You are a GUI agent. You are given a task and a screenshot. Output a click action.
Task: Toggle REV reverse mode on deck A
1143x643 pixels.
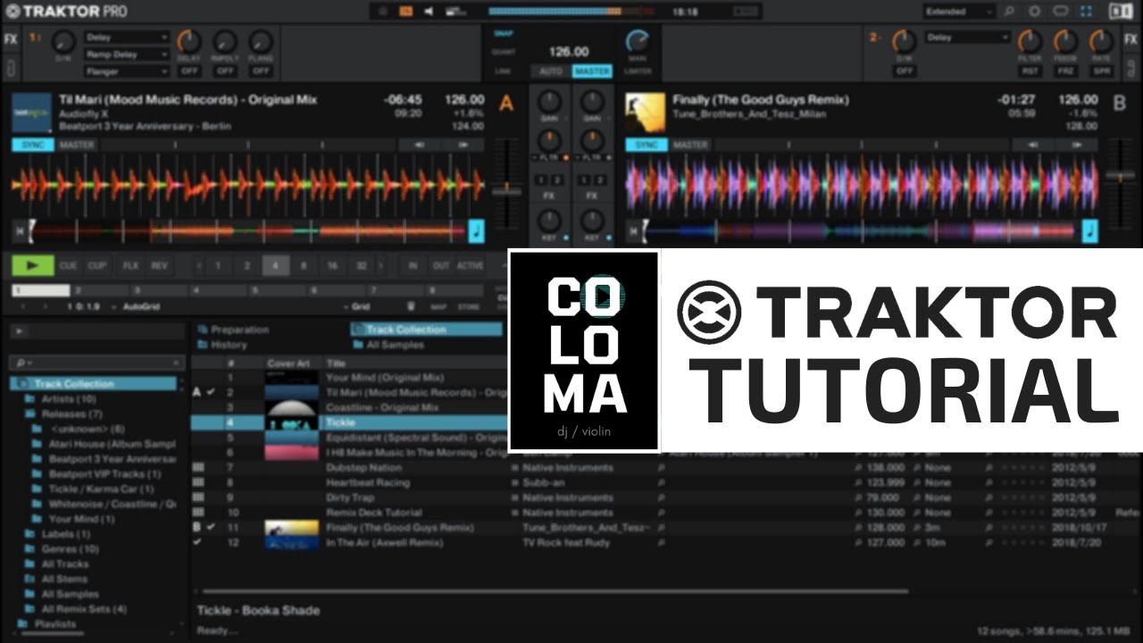point(159,265)
